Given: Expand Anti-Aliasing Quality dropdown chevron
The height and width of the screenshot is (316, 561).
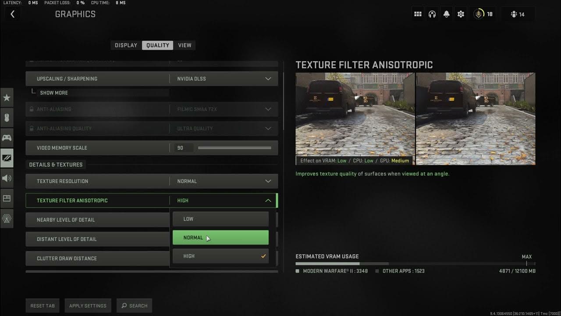Looking at the screenshot, I should pos(268,128).
